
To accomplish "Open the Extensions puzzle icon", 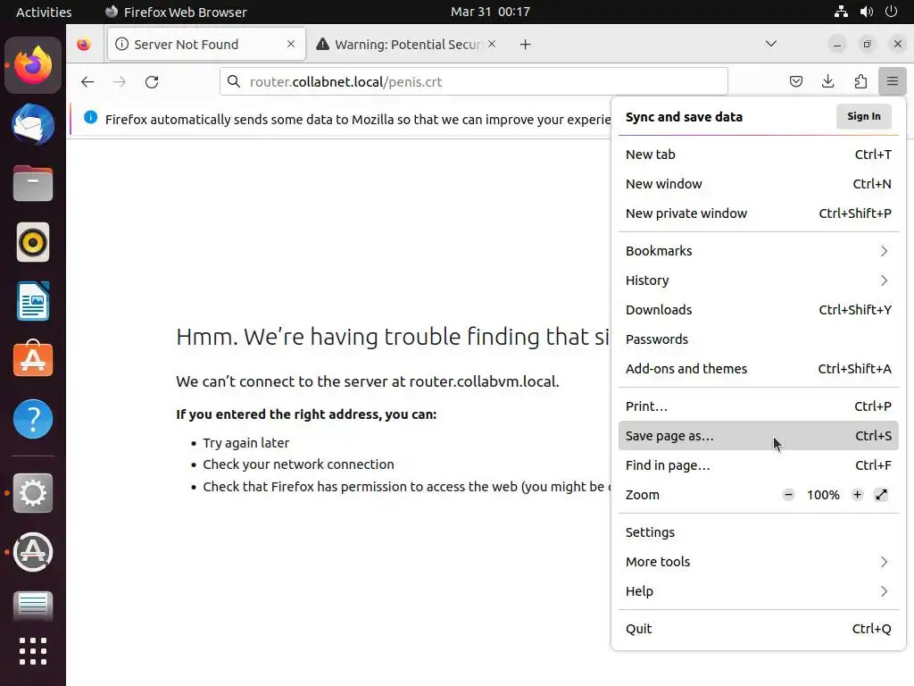I will tap(860, 81).
